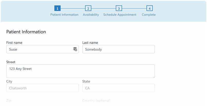Screen dimensions: 207x108
Task: Select the State field showing CA
Action: [118, 88]
